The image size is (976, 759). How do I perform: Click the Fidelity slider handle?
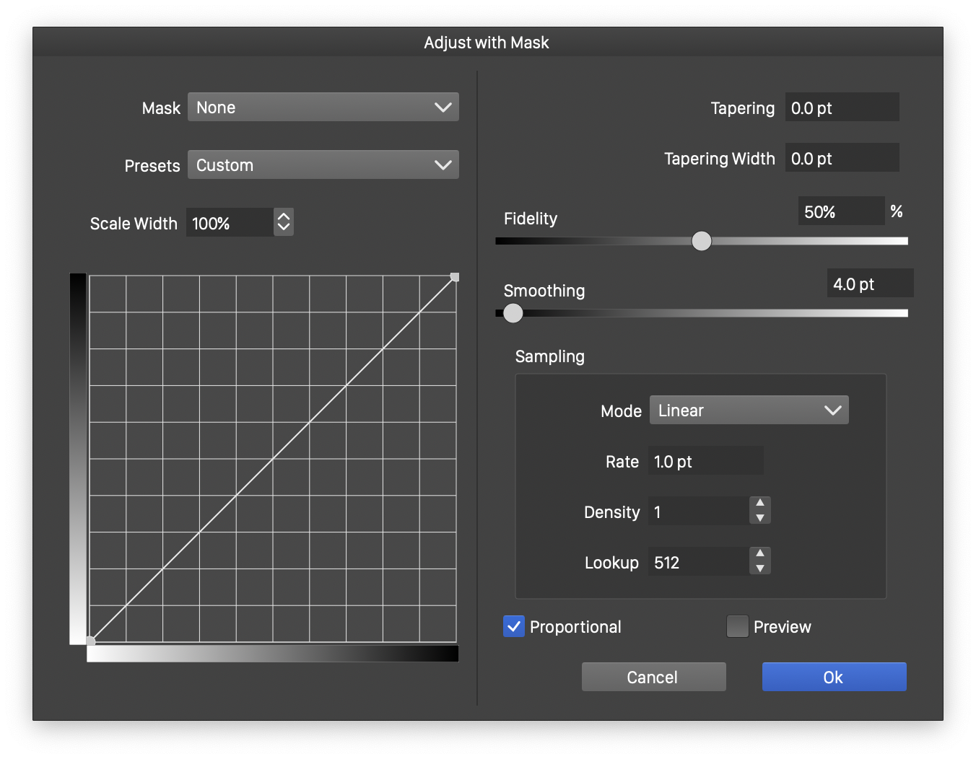click(x=701, y=241)
